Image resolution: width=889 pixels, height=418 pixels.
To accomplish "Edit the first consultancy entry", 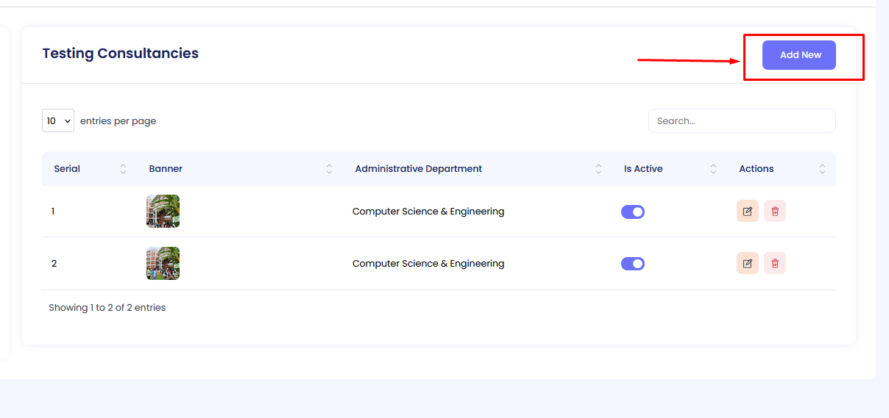I will (x=747, y=212).
